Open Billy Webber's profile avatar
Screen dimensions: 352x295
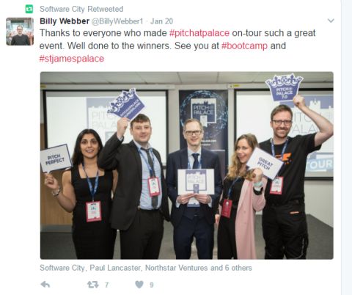[20, 32]
